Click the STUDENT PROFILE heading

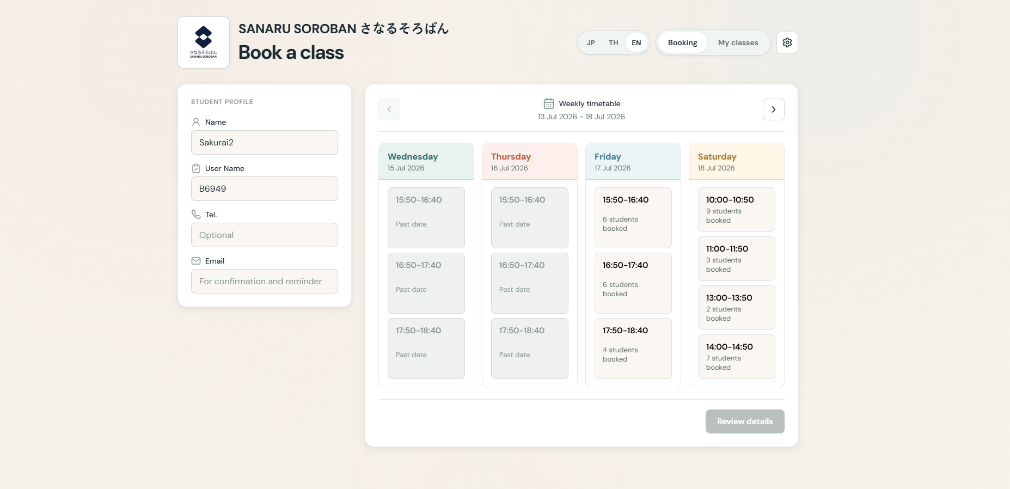pos(222,102)
